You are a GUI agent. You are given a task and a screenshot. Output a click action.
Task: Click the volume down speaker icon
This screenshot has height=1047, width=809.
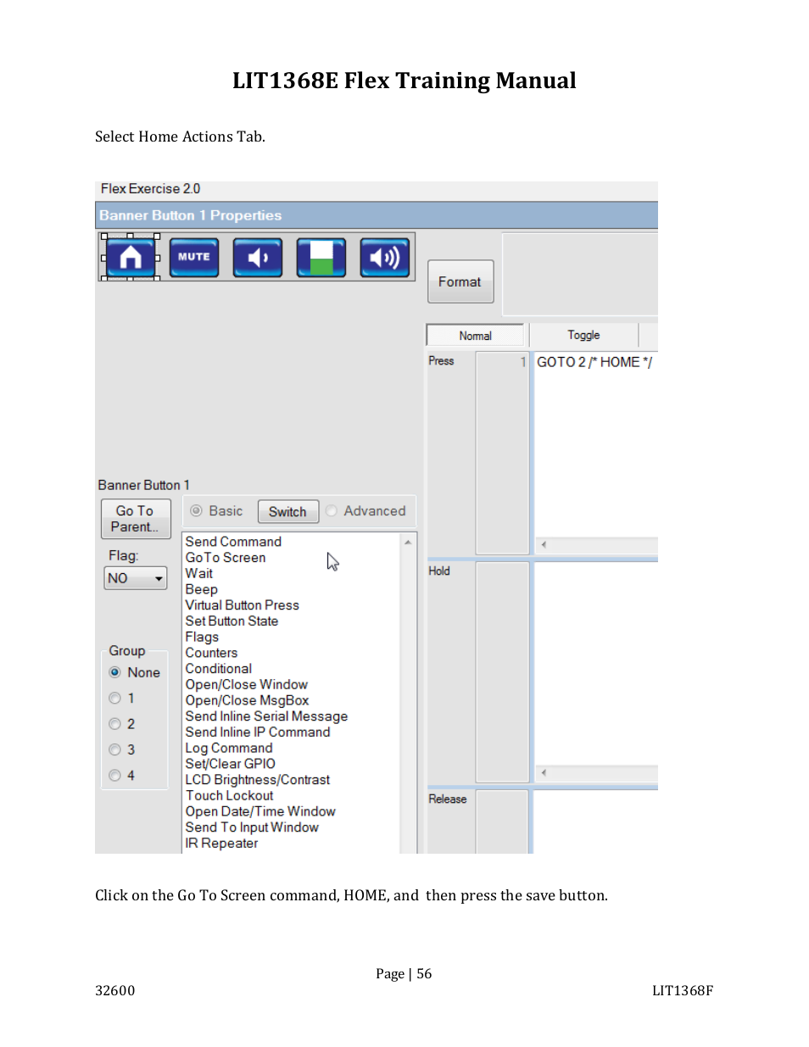(258, 257)
